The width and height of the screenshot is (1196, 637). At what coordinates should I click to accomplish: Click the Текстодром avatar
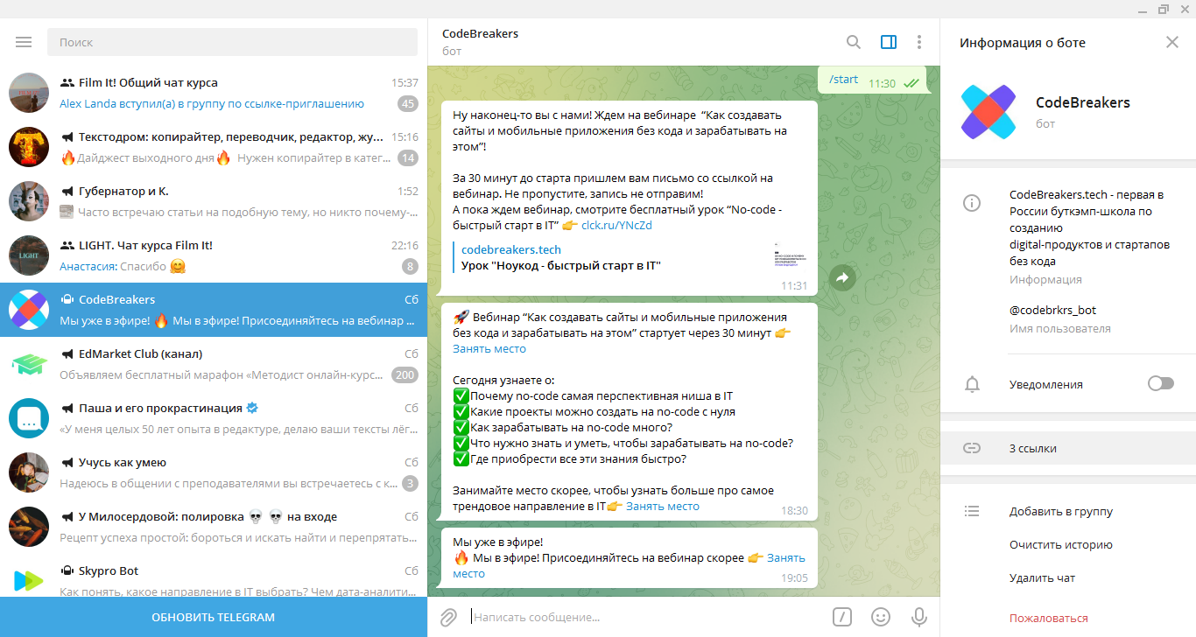pyautogui.click(x=28, y=147)
